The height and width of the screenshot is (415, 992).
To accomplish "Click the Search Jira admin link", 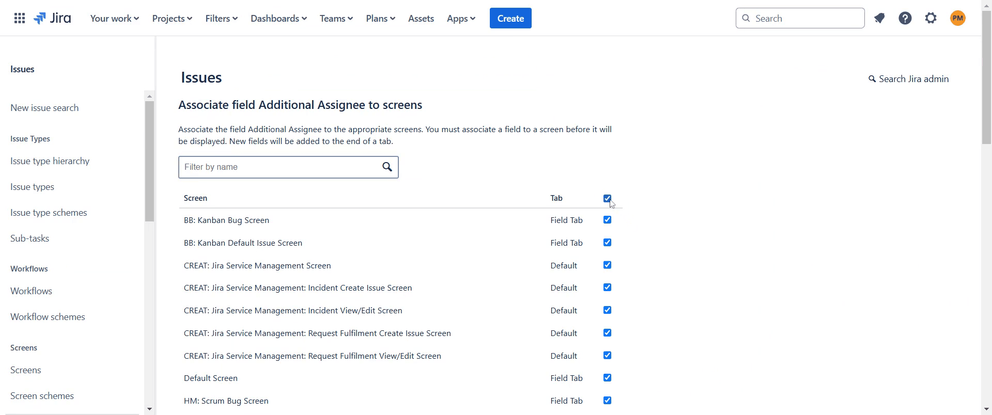I will pyautogui.click(x=909, y=79).
